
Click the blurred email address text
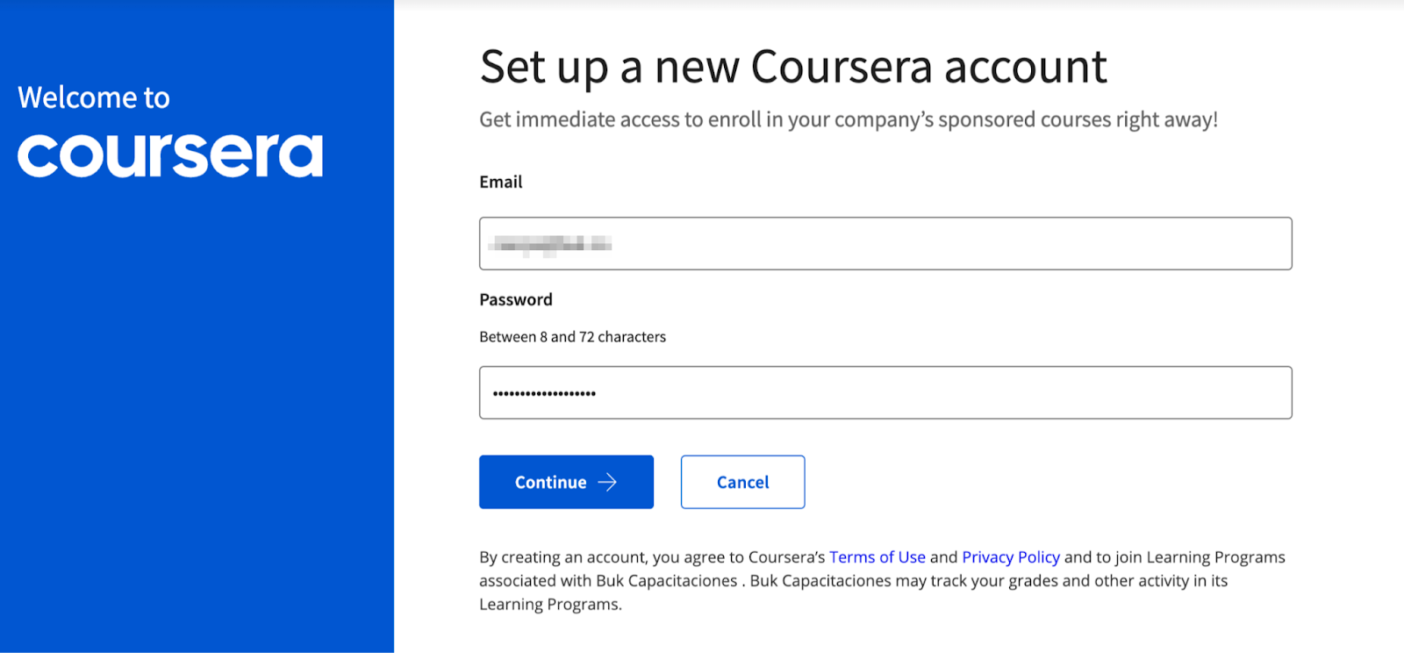pyautogui.click(x=550, y=244)
